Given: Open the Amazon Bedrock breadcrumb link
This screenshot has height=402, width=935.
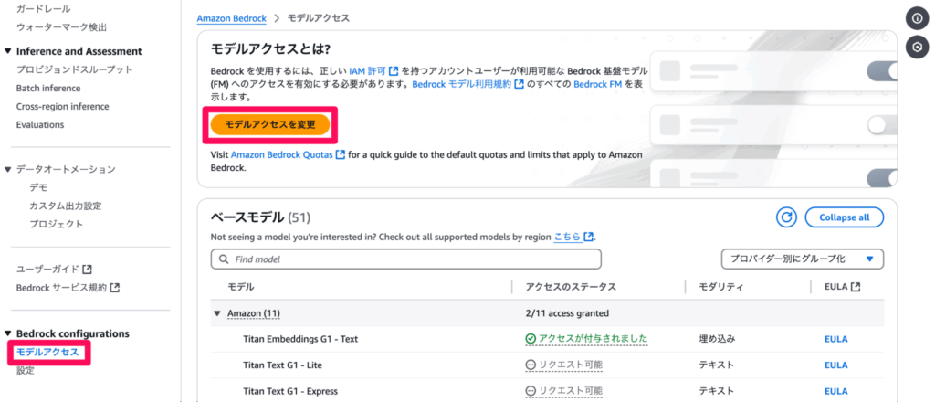Looking at the screenshot, I should 231,18.
